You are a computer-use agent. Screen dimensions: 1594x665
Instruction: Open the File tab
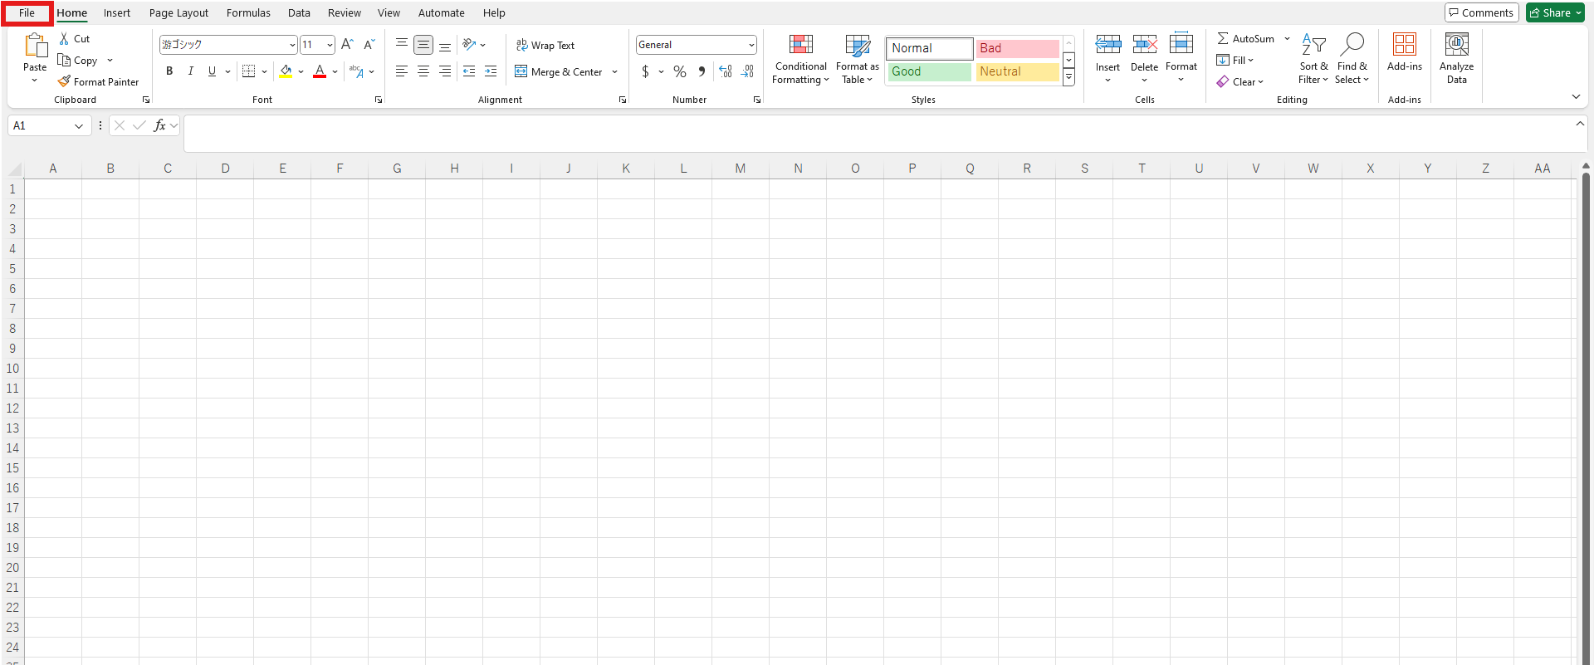click(27, 12)
